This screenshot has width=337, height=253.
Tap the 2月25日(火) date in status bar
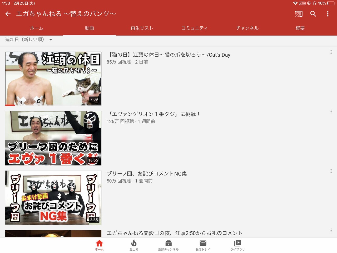coord(24,3)
